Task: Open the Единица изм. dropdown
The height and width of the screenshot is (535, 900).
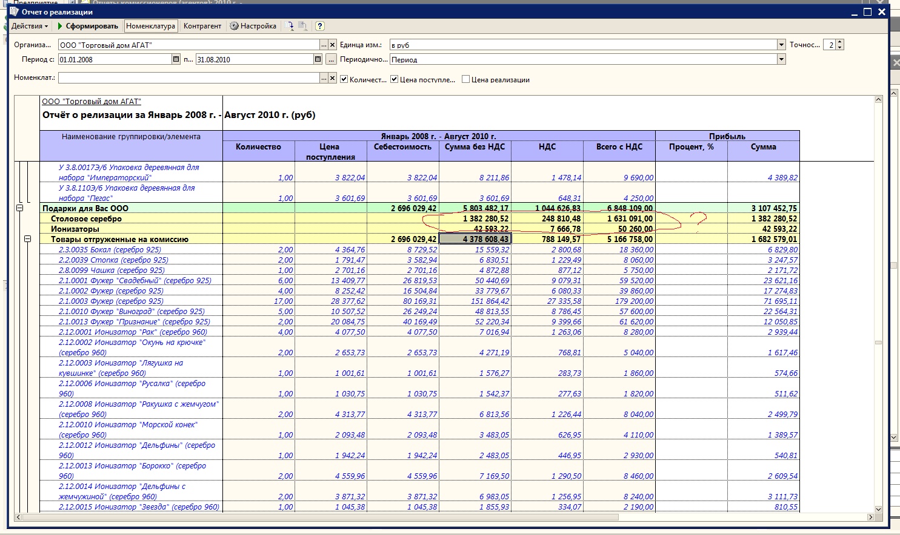Action: coord(781,45)
